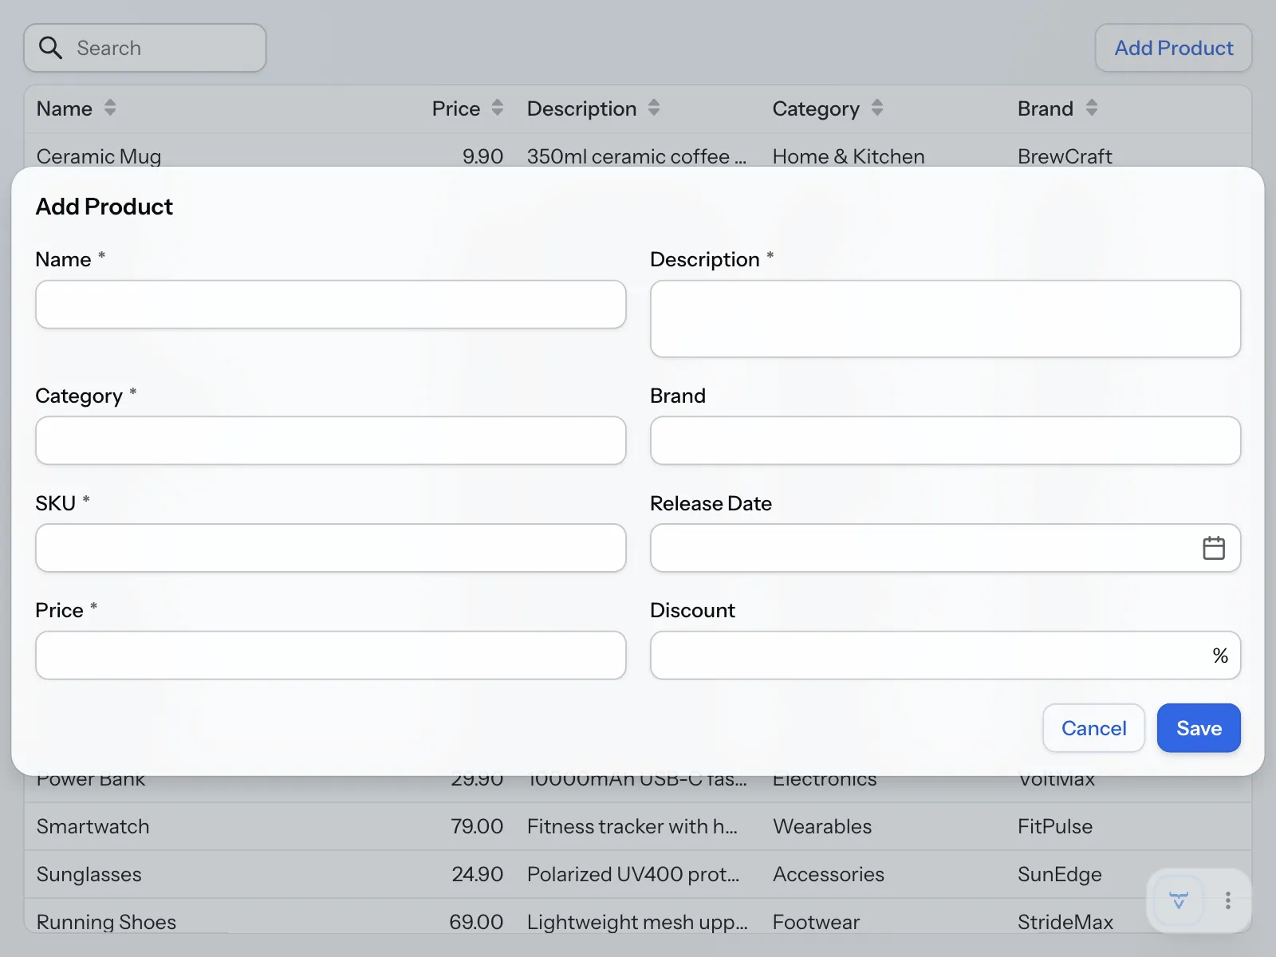Image resolution: width=1276 pixels, height=957 pixels.
Task: Click the 69.00 price cell
Action: pos(476,922)
